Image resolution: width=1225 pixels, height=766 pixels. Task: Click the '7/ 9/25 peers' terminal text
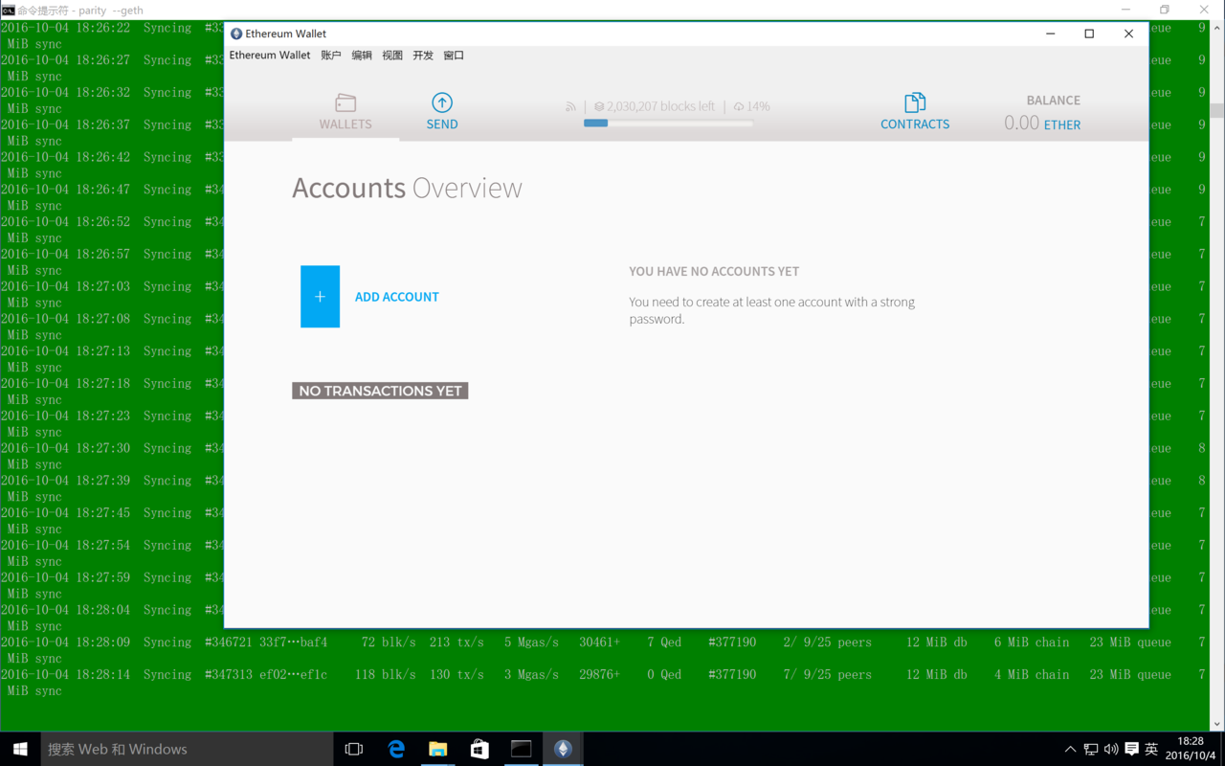(x=827, y=675)
